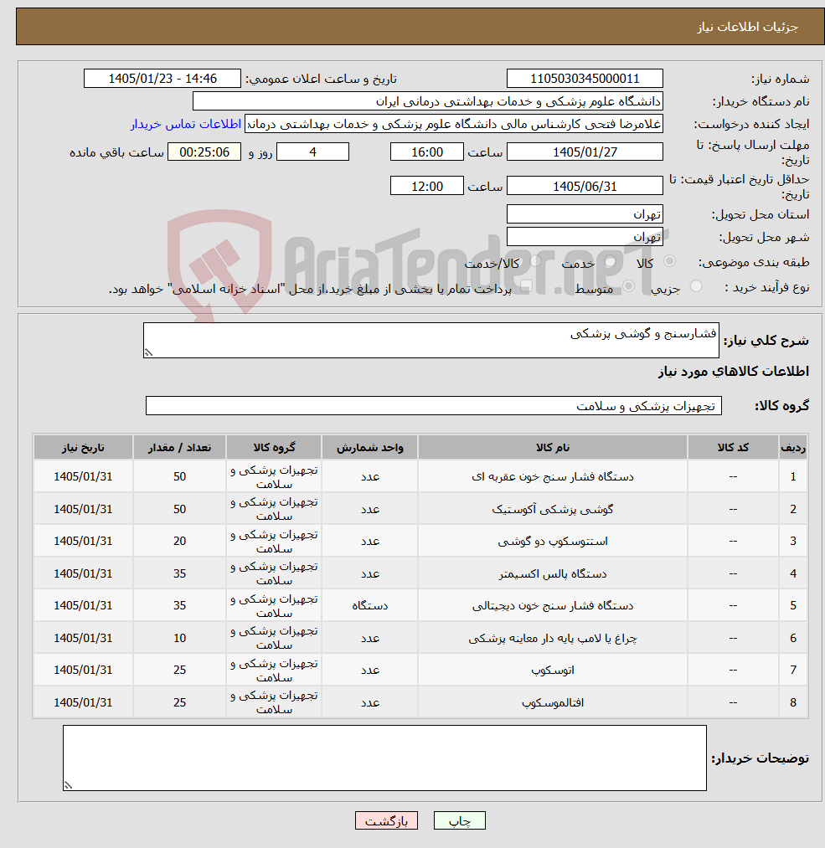This screenshot has width=825, height=848.
Task: Click the کد کالا column header
Action: point(733,447)
